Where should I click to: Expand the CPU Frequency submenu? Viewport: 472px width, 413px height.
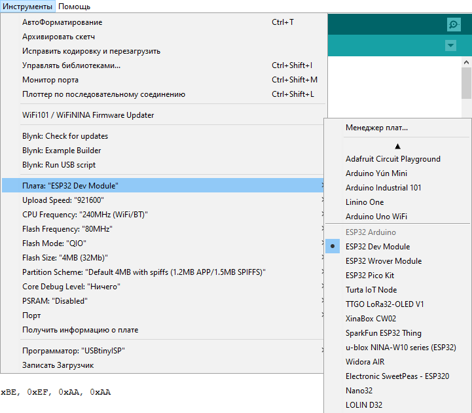point(76,215)
